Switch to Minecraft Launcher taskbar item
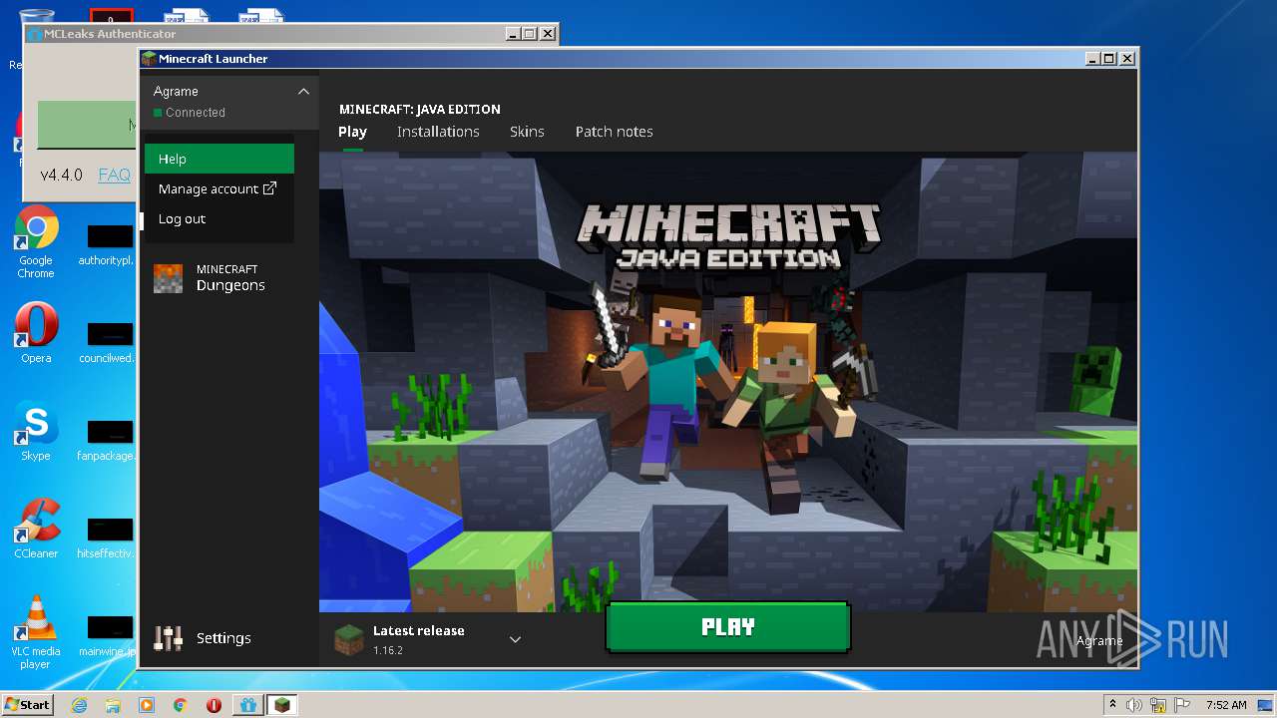1277x718 pixels. pyautogui.click(x=282, y=705)
